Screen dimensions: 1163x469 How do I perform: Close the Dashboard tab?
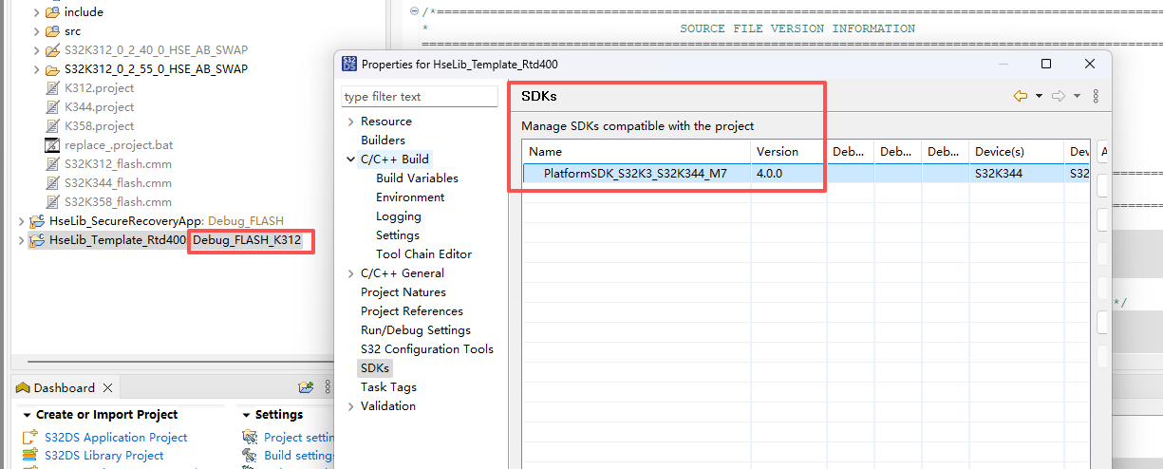tap(107, 387)
